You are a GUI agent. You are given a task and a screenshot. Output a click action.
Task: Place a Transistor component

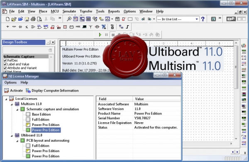(x=27, y=27)
